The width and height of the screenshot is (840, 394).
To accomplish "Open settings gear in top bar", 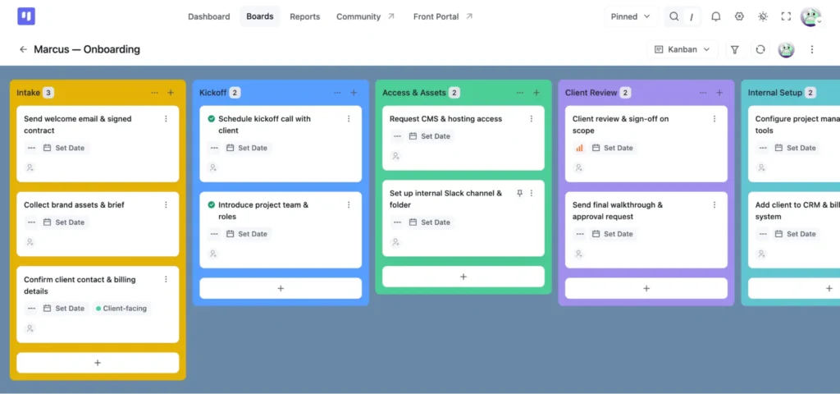I will [739, 16].
